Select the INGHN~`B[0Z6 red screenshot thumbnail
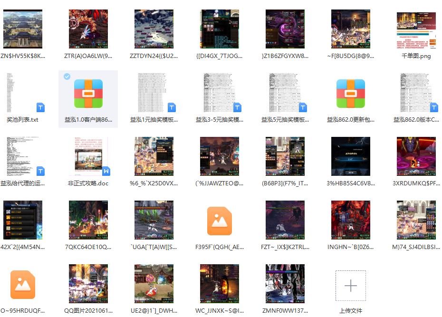Screen dimensions: 442x317 (x=351, y=221)
